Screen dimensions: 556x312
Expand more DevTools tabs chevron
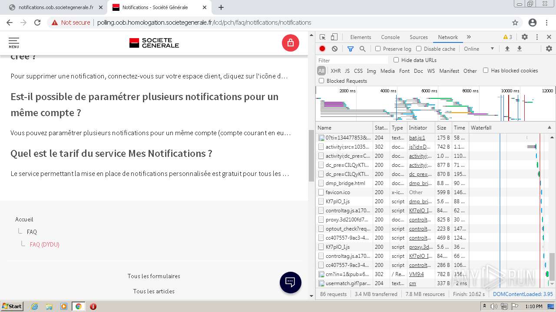coord(469,37)
